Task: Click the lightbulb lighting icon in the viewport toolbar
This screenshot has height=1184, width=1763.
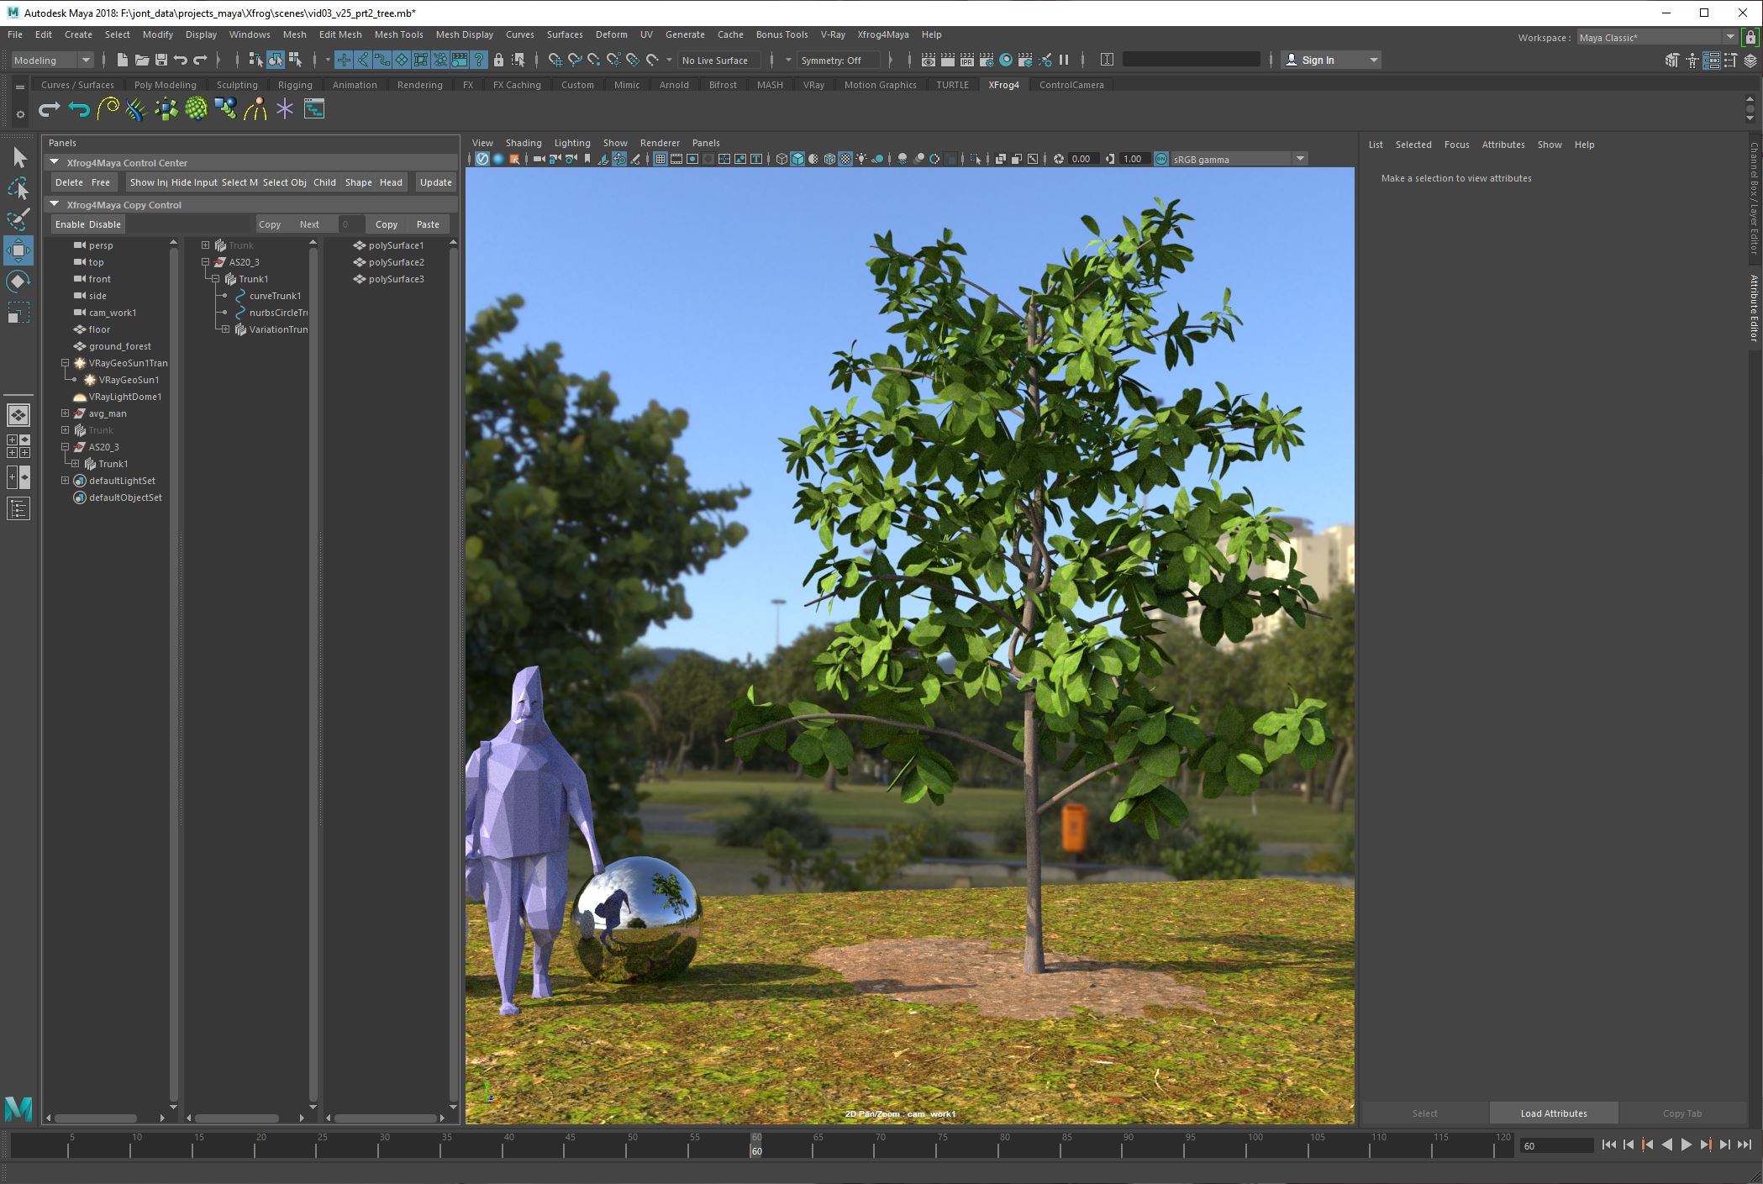Action: pyautogui.click(x=861, y=158)
